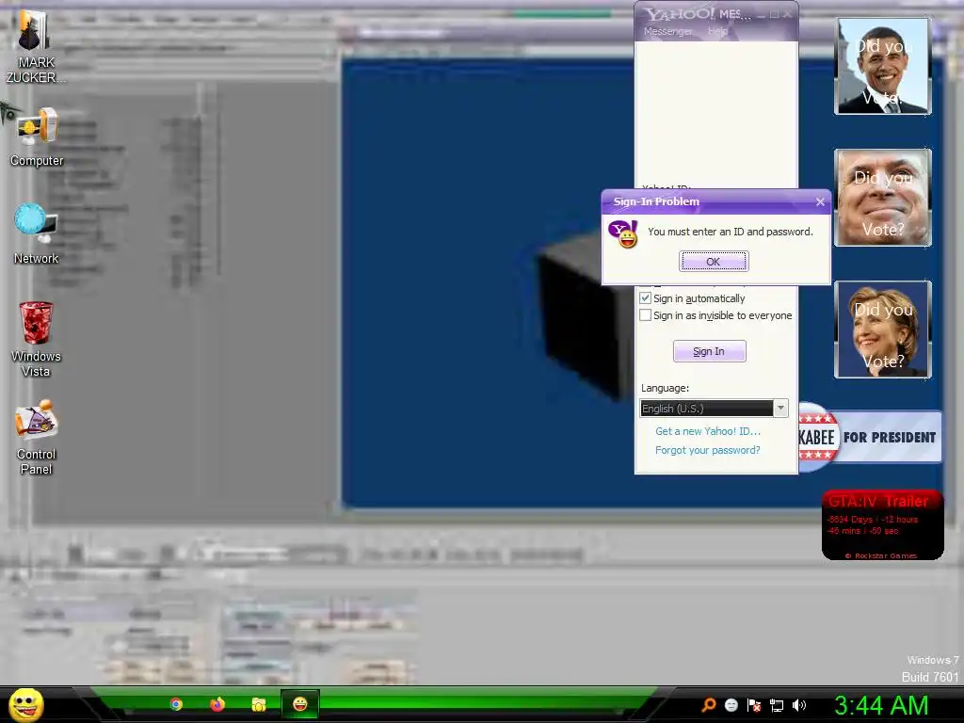Open the Network desktop icon
964x723 pixels.
(x=37, y=234)
